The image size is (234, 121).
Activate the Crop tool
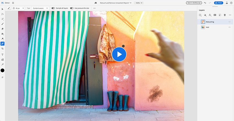[x=2, y=48]
